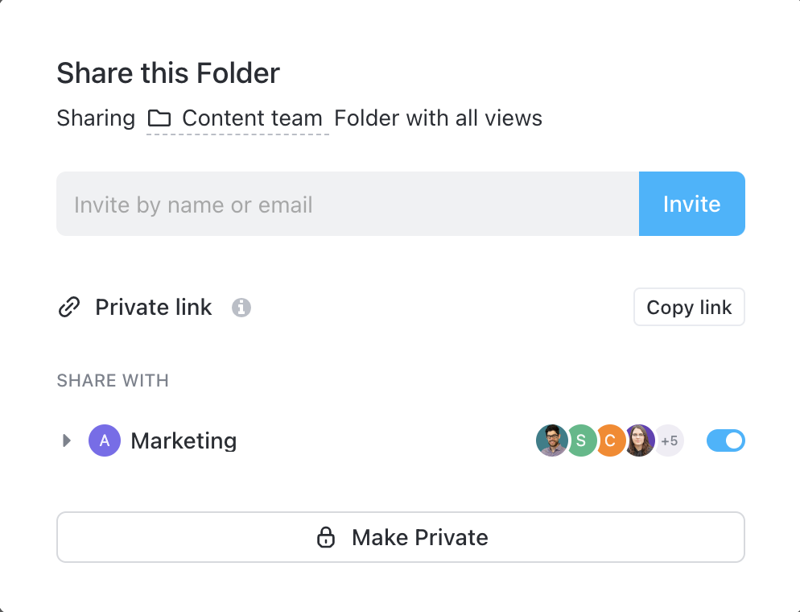This screenshot has width=800, height=612.
Task: Click the purple A Marketing avatar
Action: [105, 440]
